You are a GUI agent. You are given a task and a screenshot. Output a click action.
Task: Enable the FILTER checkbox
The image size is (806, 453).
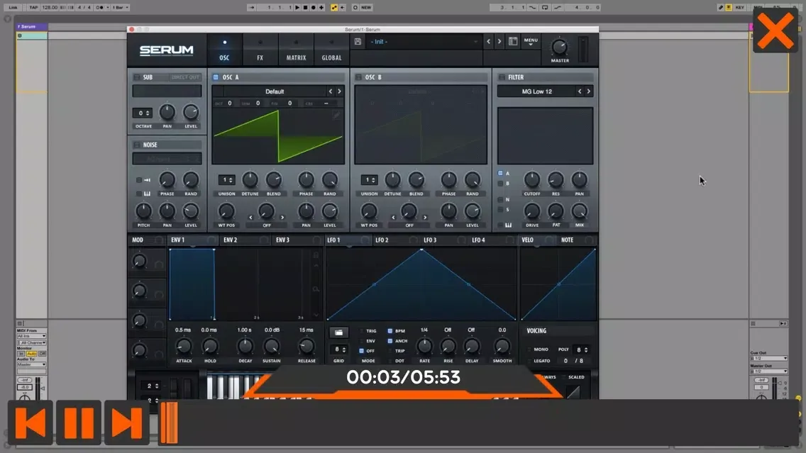(501, 77)
